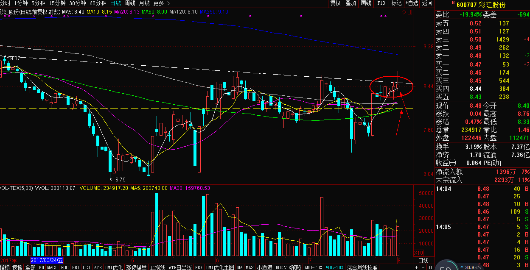
Task: Select the 日线 daily chart tab
Action: 115,3
